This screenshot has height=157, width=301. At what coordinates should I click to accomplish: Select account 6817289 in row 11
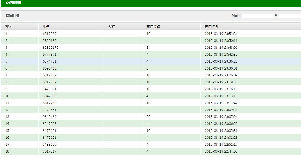pos(50,103)
